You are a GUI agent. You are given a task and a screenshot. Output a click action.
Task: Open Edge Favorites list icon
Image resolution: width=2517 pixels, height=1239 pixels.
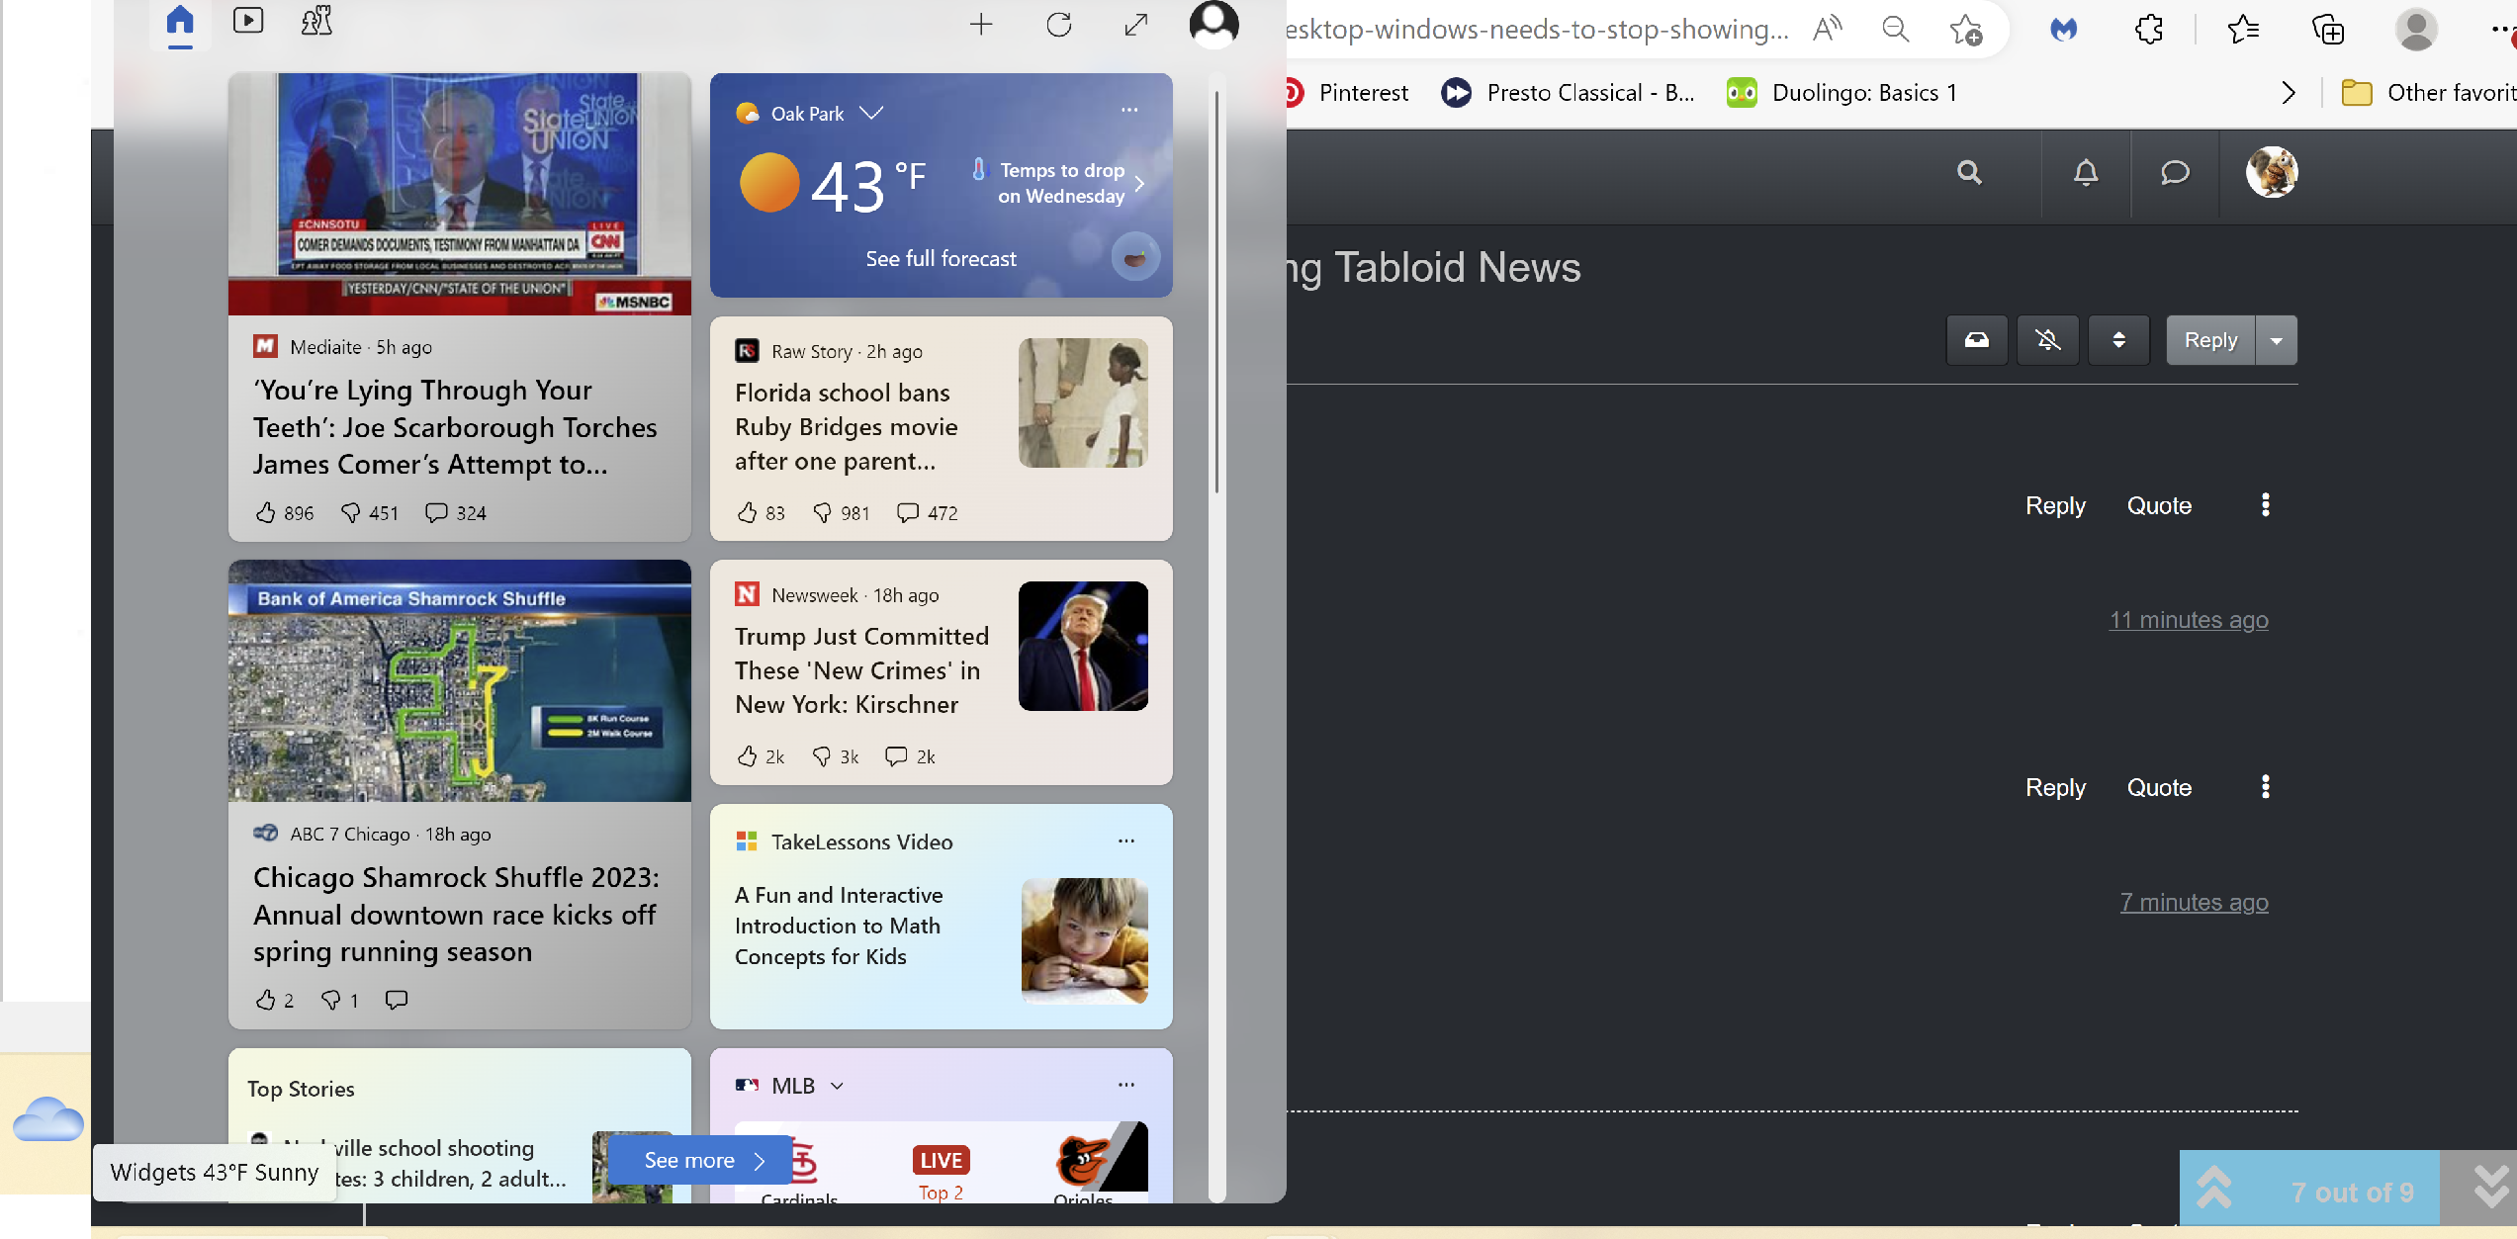click(2243, 29)
